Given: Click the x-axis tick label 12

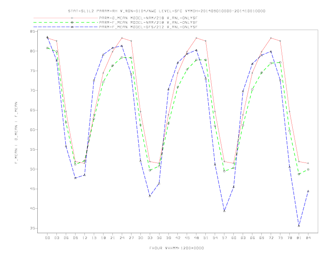Looking at the screenshot, I should pos(85,238).
